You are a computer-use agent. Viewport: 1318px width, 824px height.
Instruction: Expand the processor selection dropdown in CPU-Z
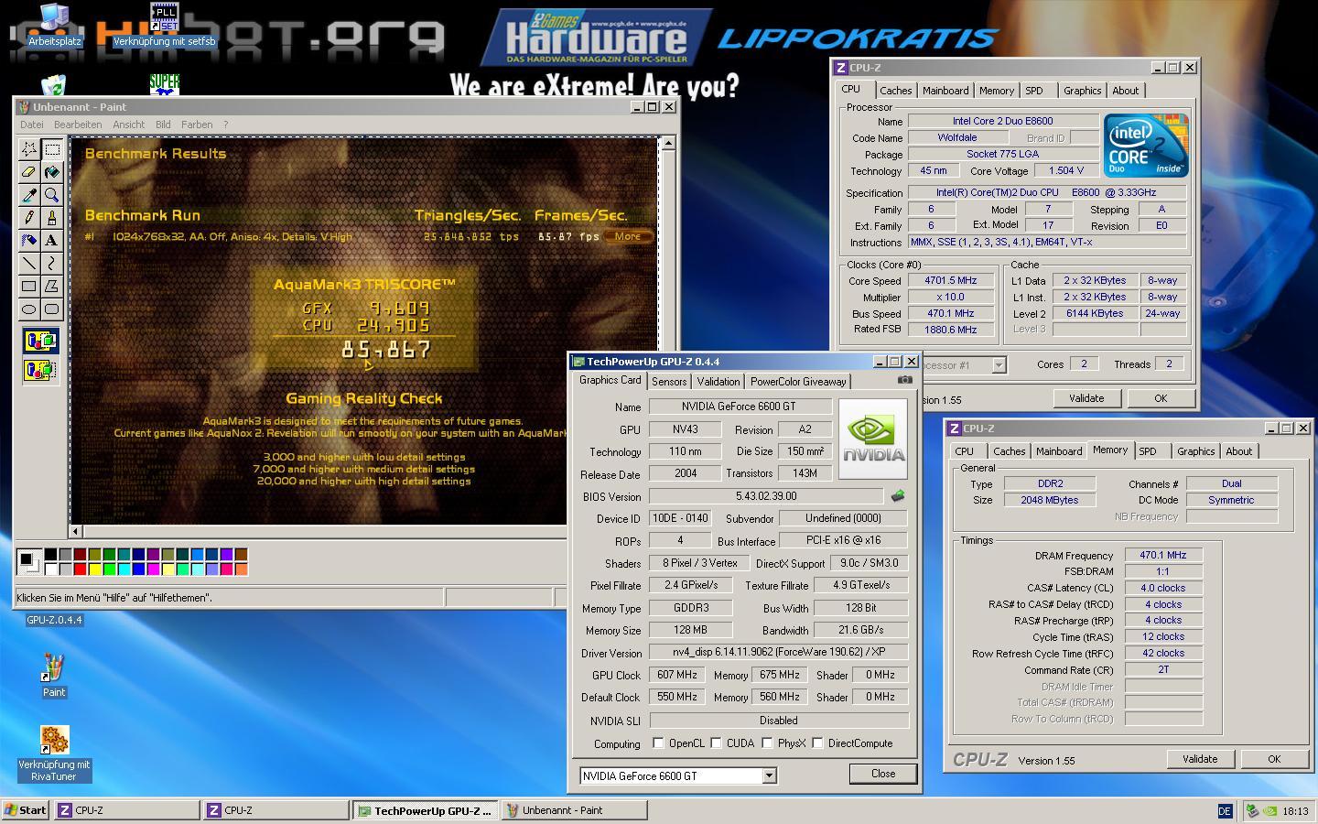point(999,365)
